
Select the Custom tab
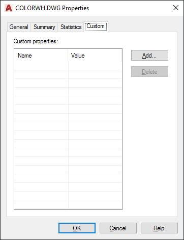pos(96,26)
